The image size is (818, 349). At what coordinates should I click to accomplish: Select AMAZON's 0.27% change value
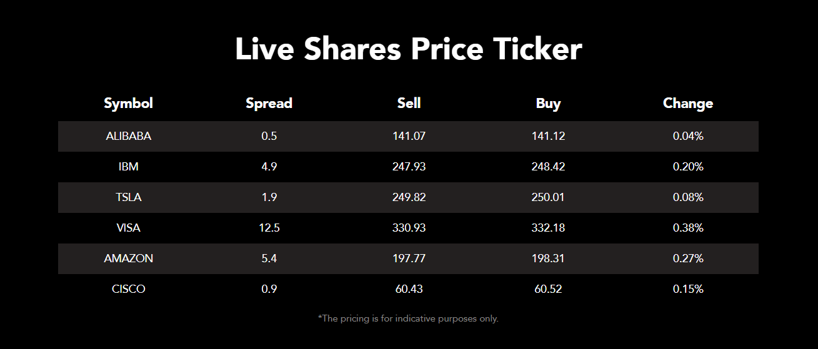pos(688,258)
